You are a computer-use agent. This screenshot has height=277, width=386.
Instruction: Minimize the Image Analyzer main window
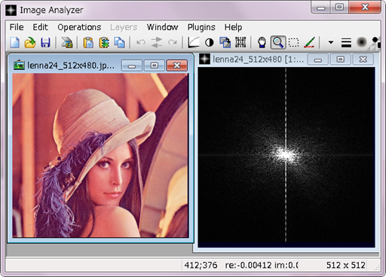(320, 8)
